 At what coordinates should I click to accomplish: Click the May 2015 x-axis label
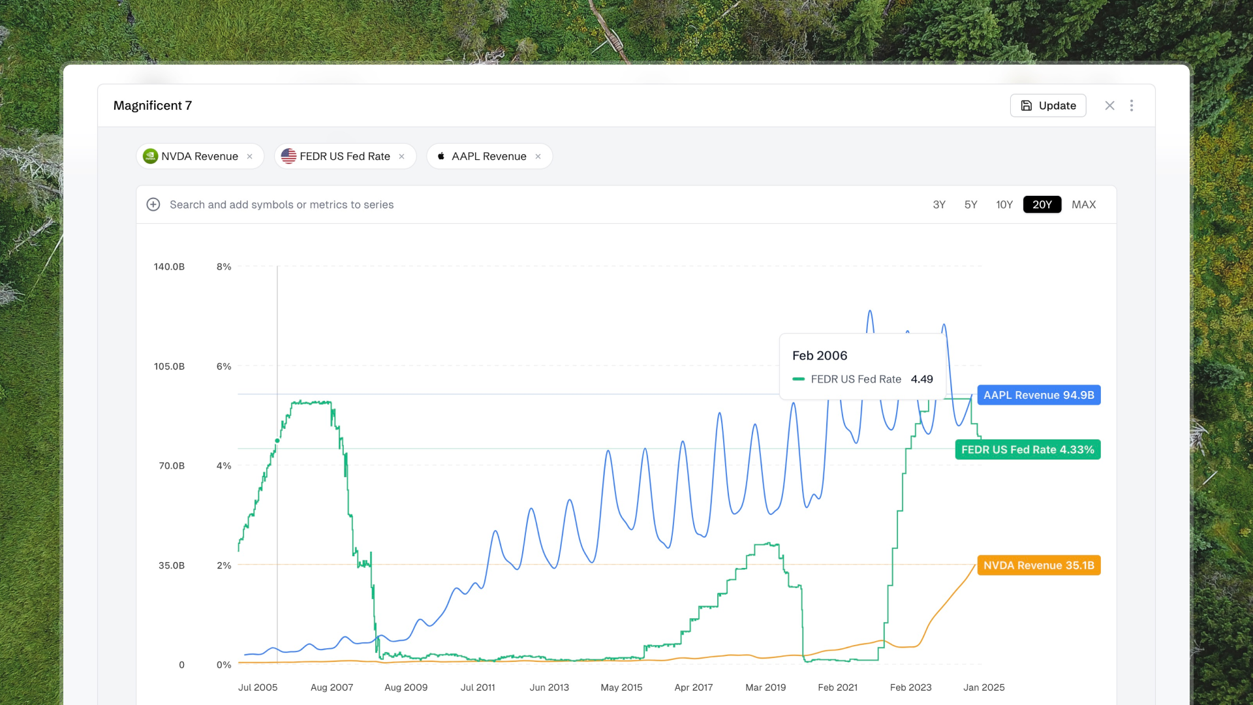tap(621, 687)
